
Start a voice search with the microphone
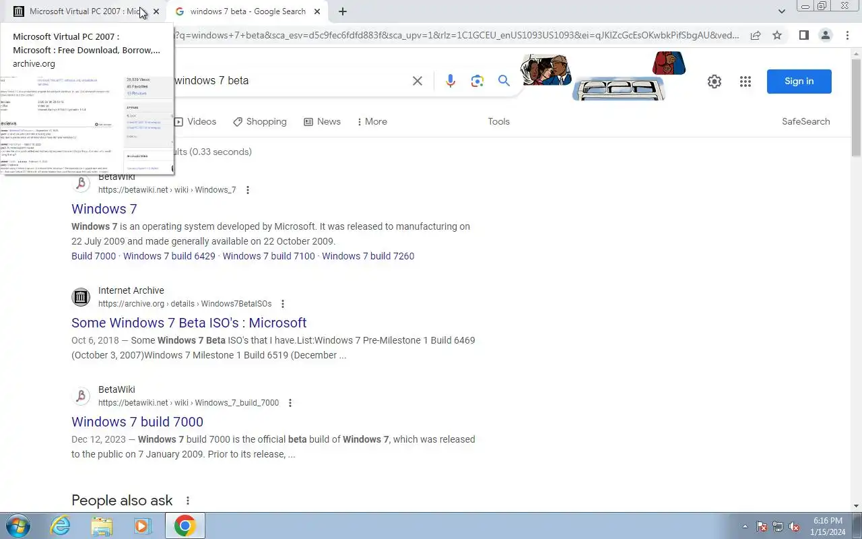click(x=451, y=81)
